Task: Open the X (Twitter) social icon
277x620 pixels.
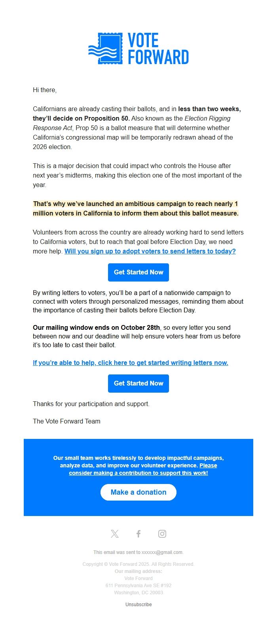Action: pos(115,534)
